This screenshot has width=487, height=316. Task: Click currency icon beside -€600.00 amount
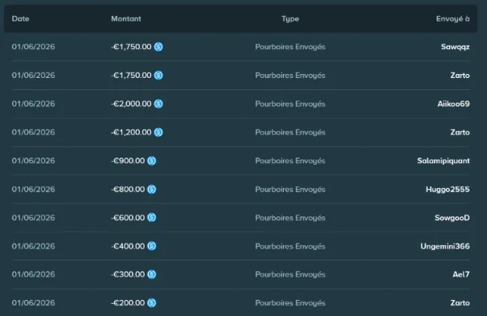click(x=152, y=218)
